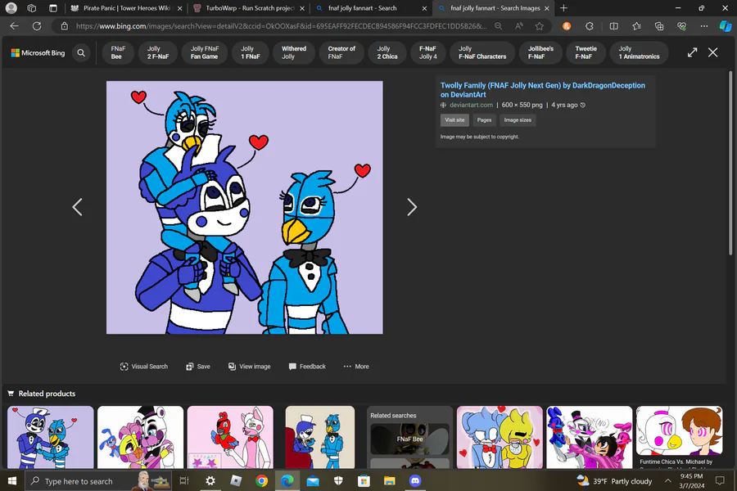Open the browser profile avatar
This screenshot has width=737, height=491.
pos(11,8)
